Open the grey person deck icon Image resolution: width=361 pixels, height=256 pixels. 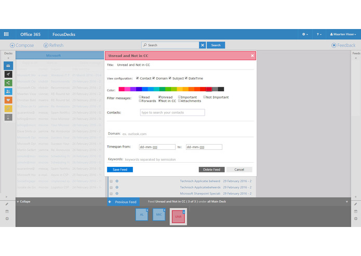(8, 117)
